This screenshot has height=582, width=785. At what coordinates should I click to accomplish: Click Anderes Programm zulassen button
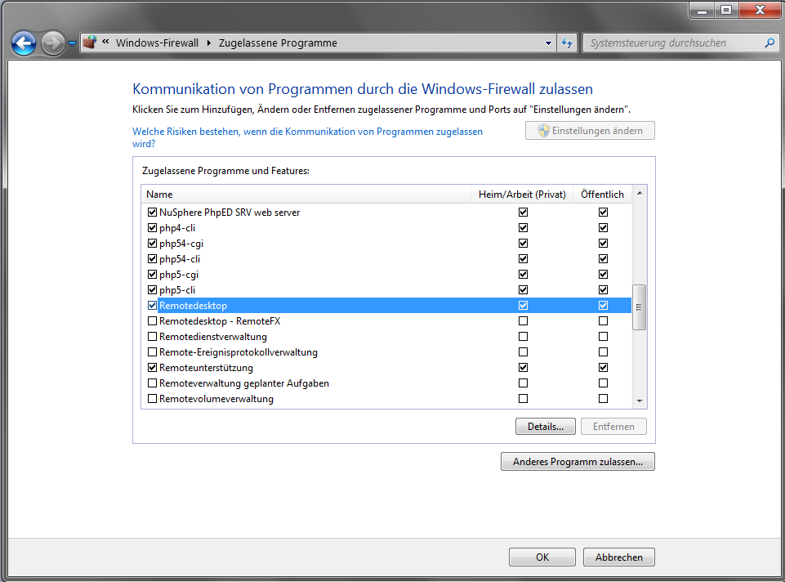click(578, 462)
